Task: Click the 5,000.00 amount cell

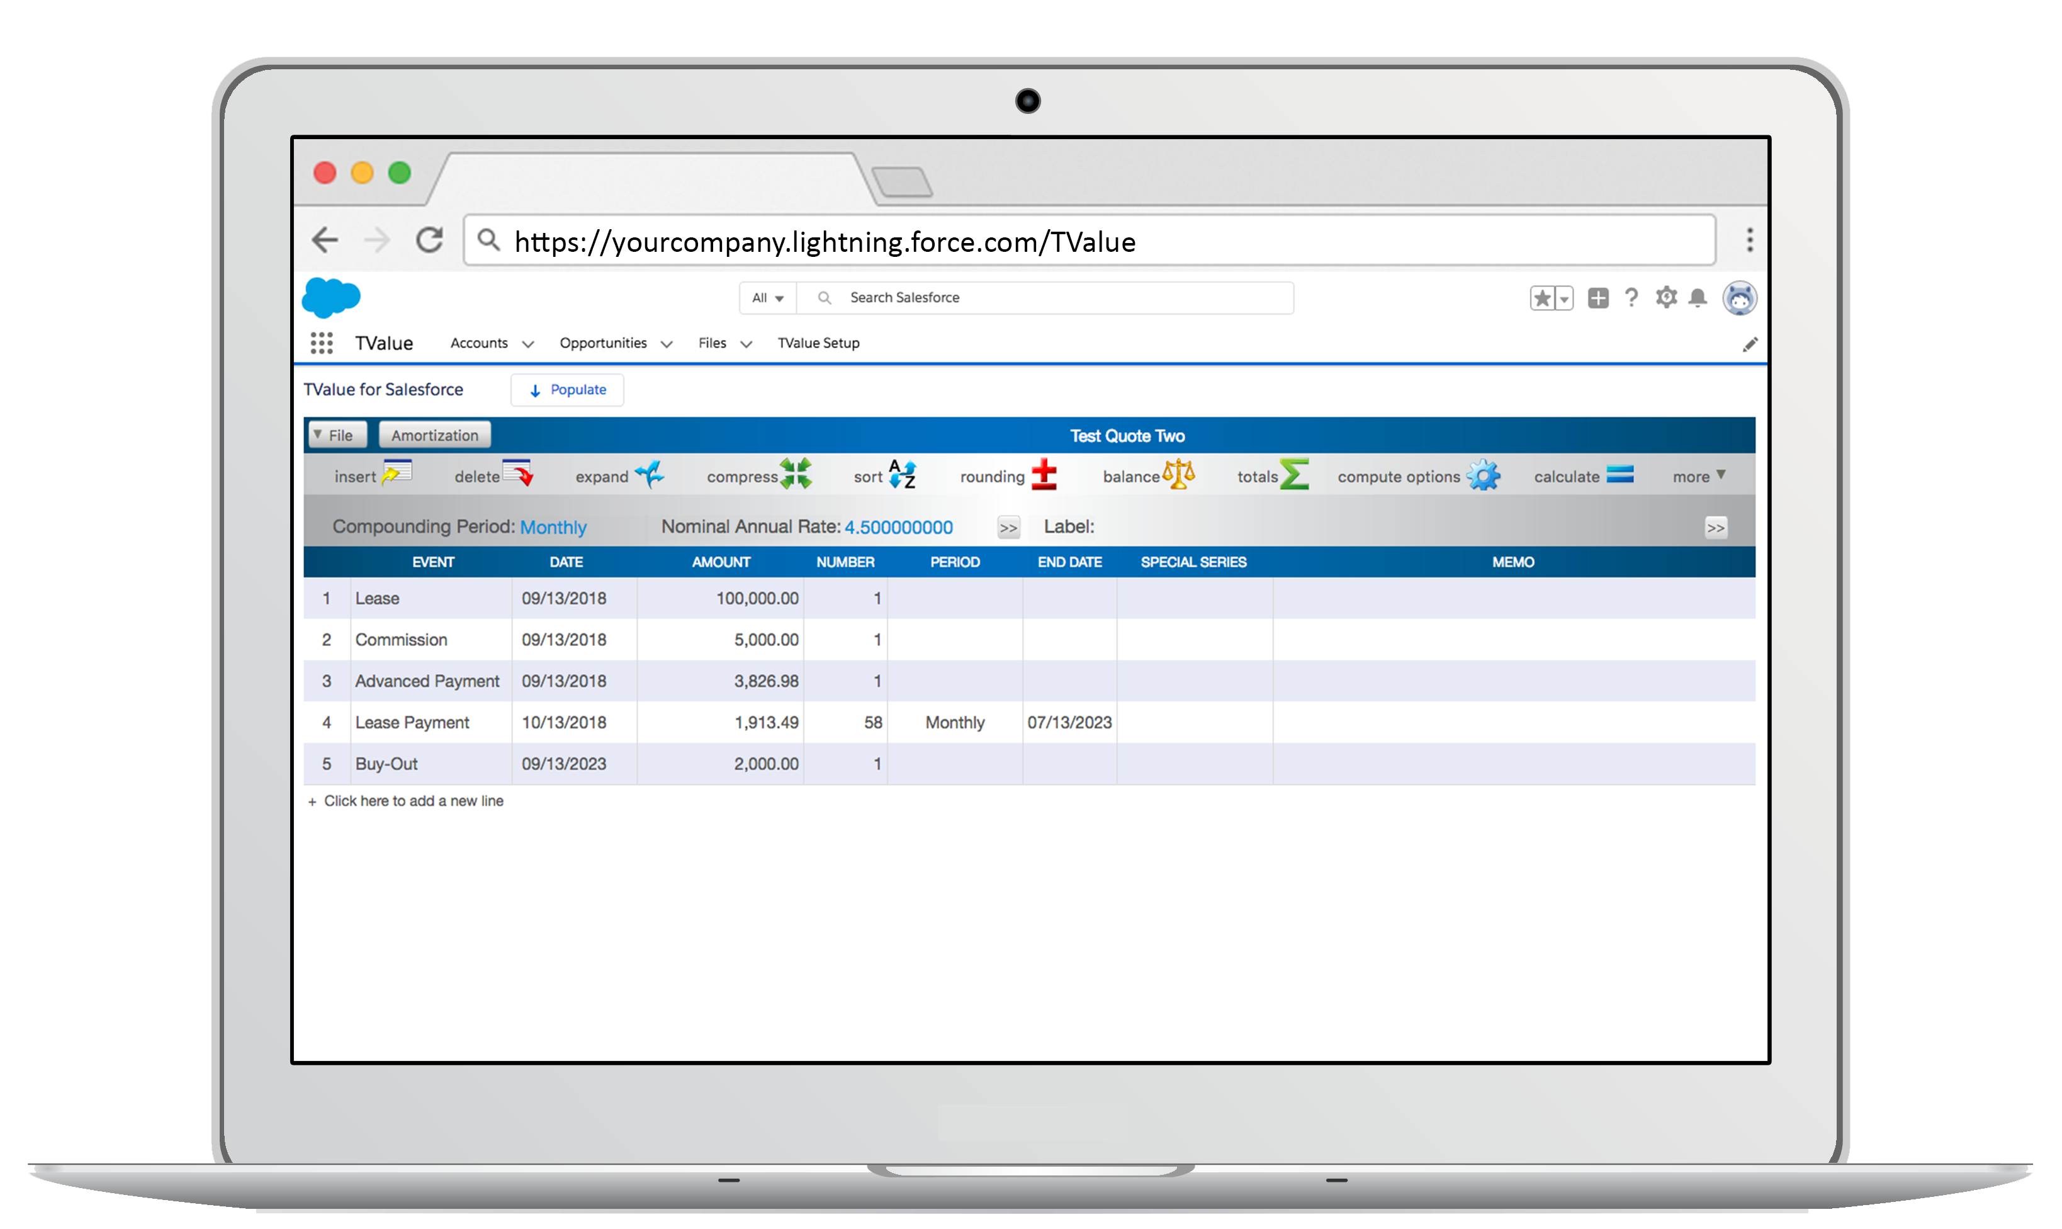Action: (720, 639)
